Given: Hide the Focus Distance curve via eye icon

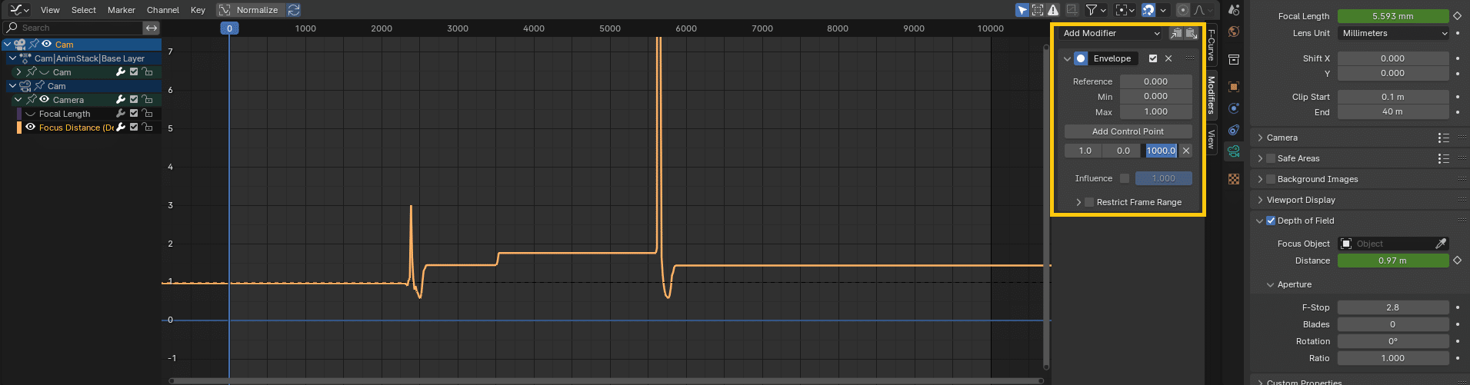Looking at the screenshot, I should click(31, 128).
